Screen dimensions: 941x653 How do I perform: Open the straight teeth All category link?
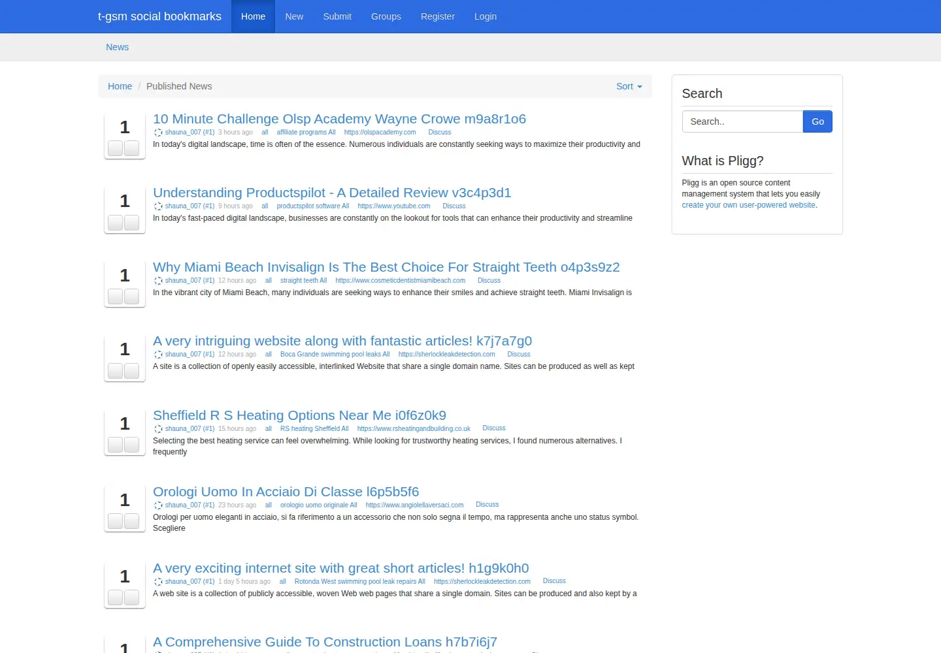(x=304, y=280)
